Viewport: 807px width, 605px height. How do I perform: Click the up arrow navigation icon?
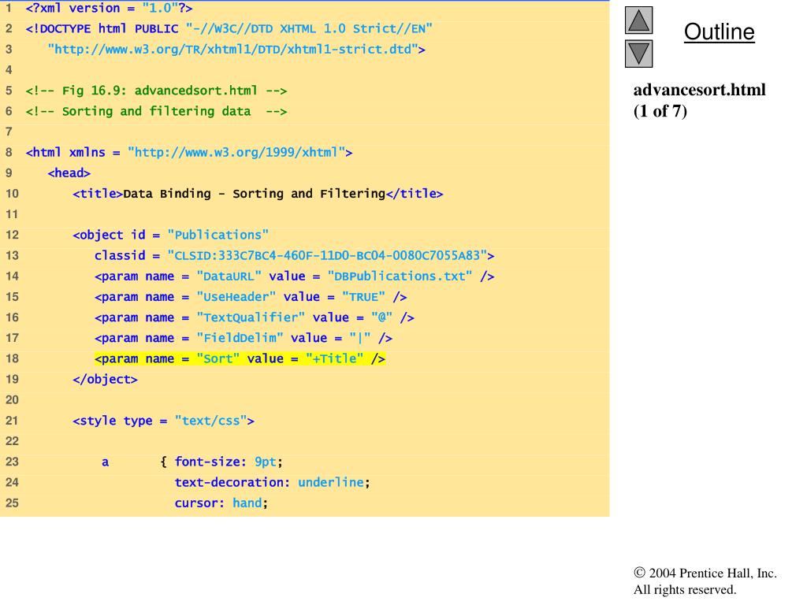pos(638,20)
